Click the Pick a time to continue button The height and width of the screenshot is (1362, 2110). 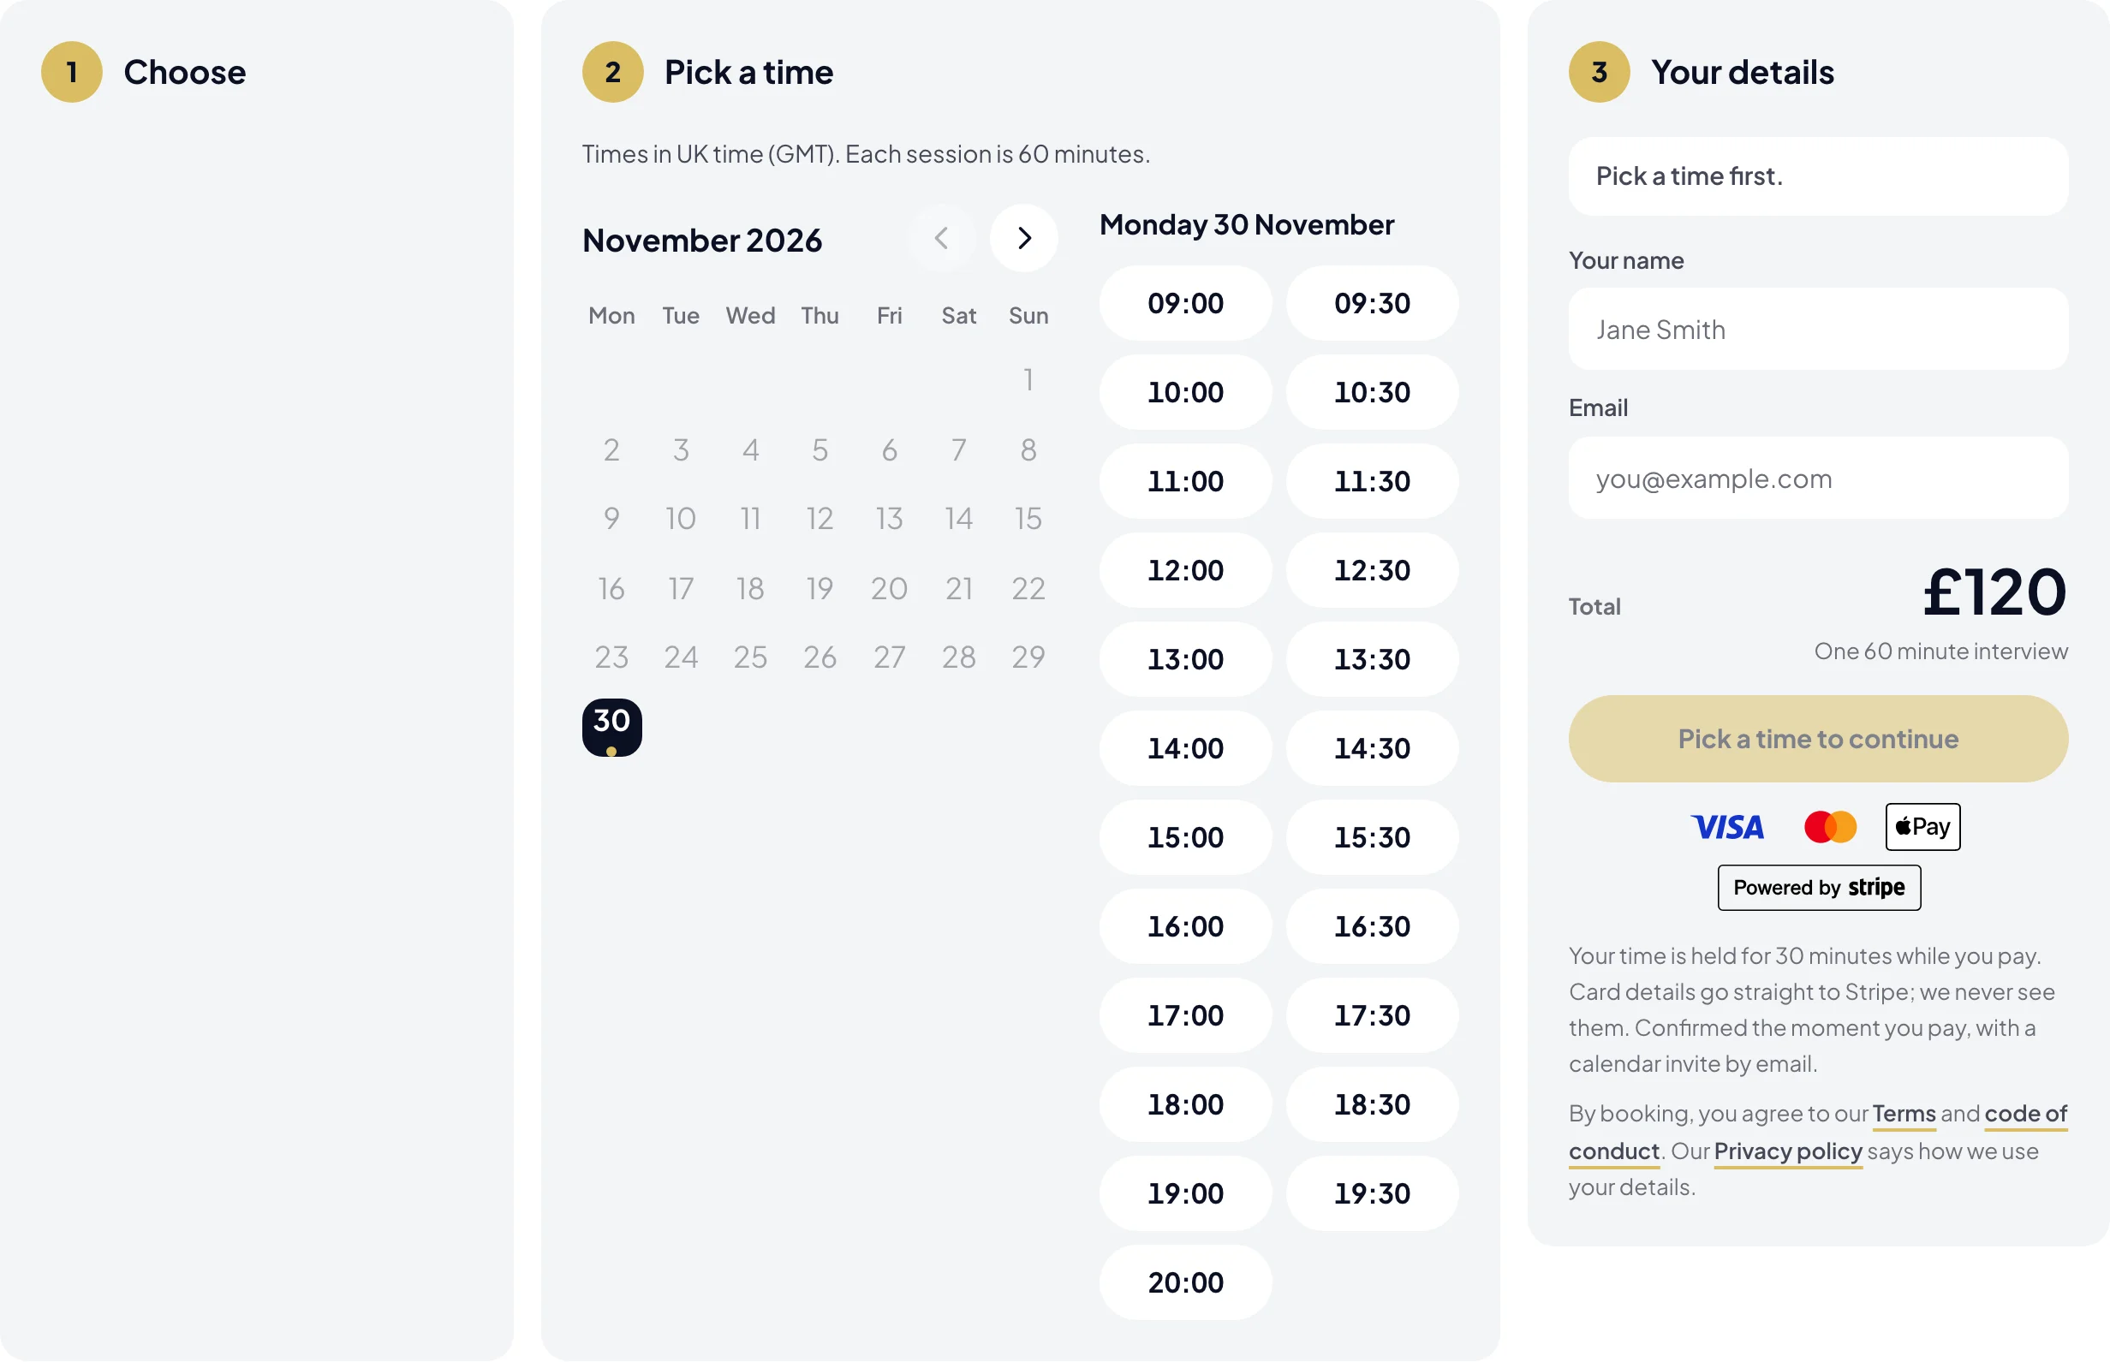tap(1818, 739)
